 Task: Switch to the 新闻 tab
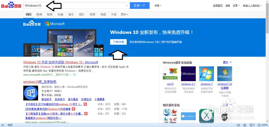[x=39, y=14]
